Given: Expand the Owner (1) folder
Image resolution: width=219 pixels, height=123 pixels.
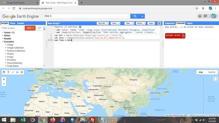Looking at the screenshot, I should pyautogui.click(x=3, y=32).
